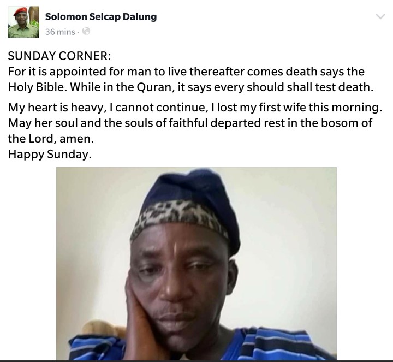Image resolution: width=393 pixels, height=362 pixels.
Task: Click the 'Happy Sunday.' closing line
Action: tap(50, 154)
